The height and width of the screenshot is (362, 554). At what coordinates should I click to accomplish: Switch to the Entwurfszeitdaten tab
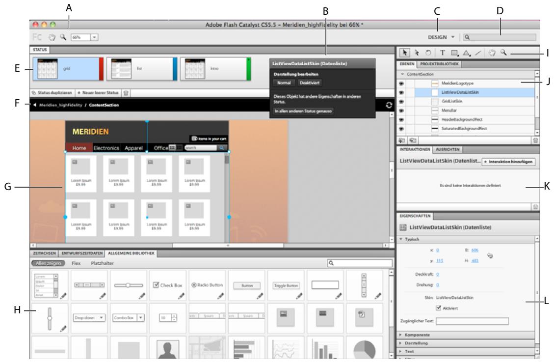[82, 253]
